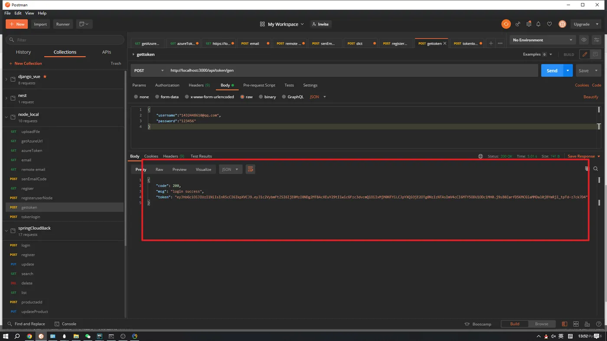Switch to Browse mode in footer toggle

tap(542, 324)
